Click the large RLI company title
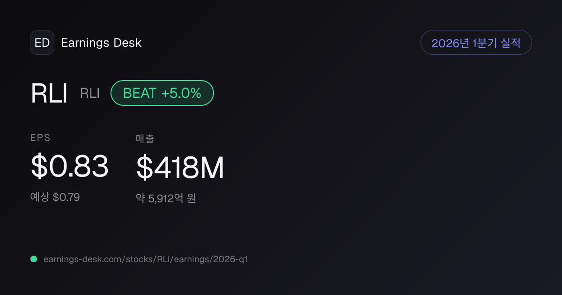The width and height of the screenshot is (562, 295). 49,93
